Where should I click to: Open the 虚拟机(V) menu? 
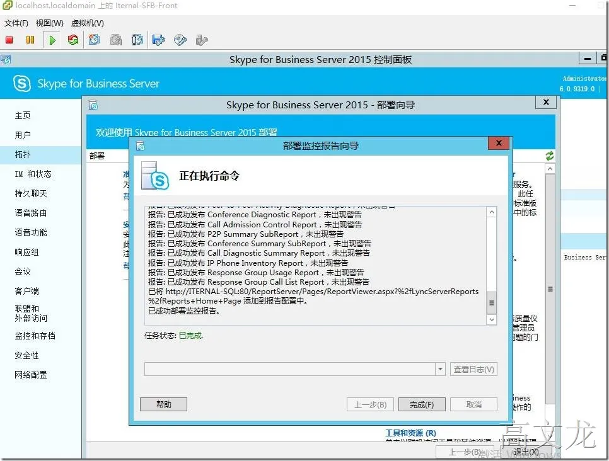pyautogui.click(x=88, y=23)
